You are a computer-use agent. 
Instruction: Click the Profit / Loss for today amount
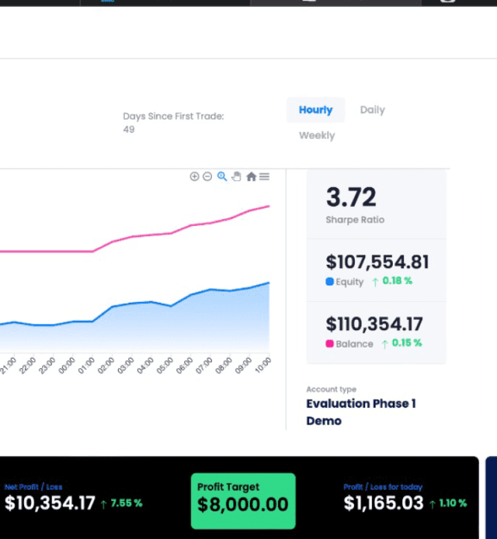[383, 503]
